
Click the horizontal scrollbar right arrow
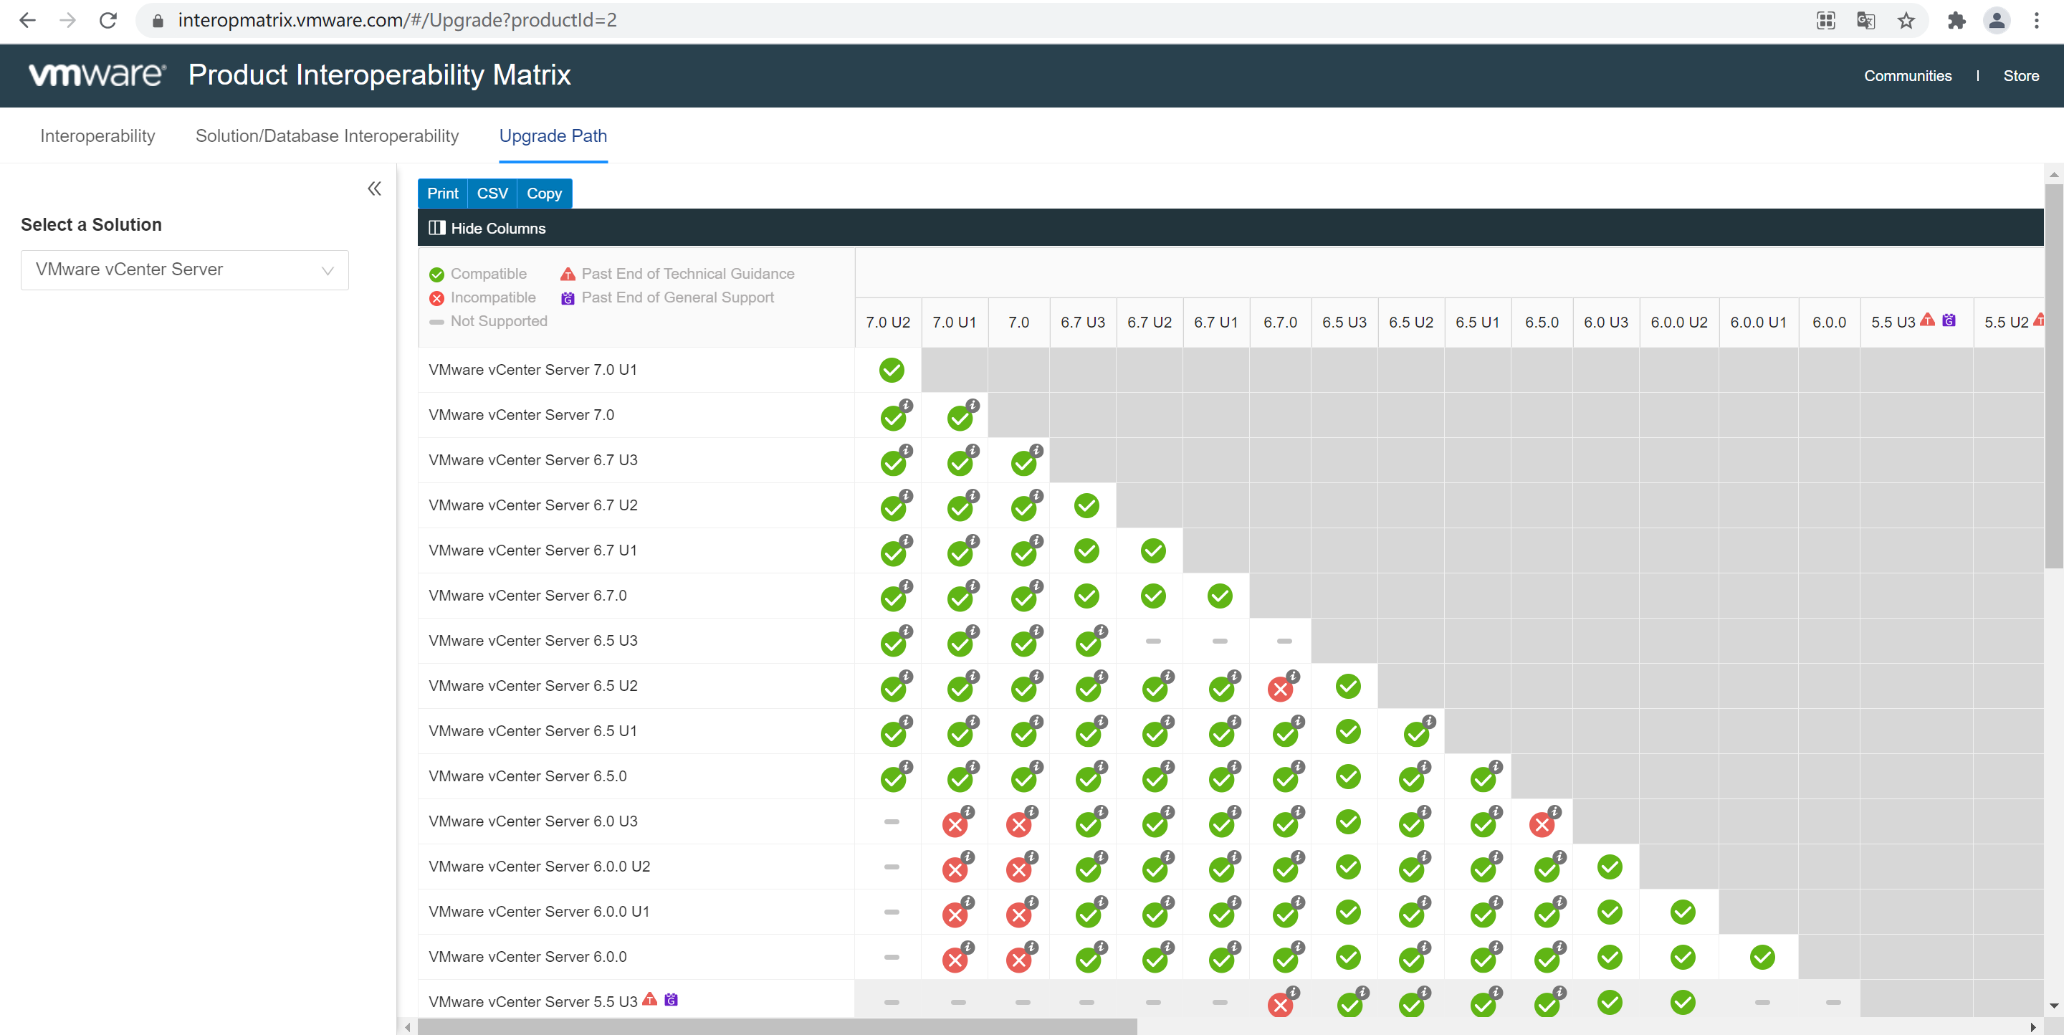click(2032, 1027)
